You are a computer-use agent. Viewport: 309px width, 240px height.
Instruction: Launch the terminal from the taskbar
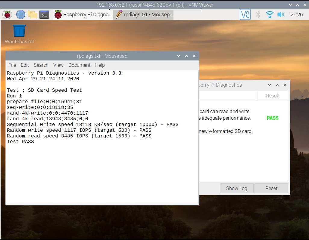(x=44, y=14)
